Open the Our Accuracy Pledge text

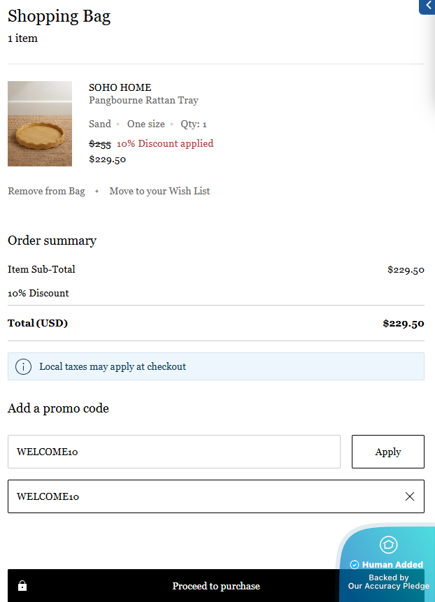pyautogui.click(x=388, y=586)
